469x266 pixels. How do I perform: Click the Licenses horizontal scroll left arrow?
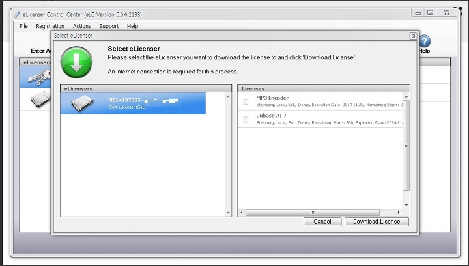coord(242,213)
